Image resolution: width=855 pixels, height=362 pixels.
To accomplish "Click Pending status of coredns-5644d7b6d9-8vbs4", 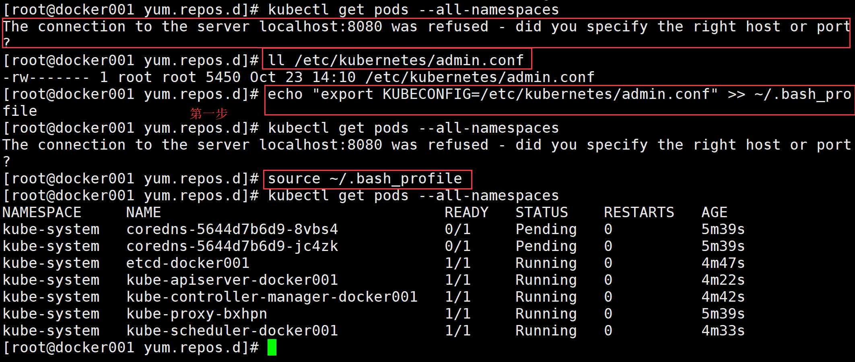I will coord(546,229).
